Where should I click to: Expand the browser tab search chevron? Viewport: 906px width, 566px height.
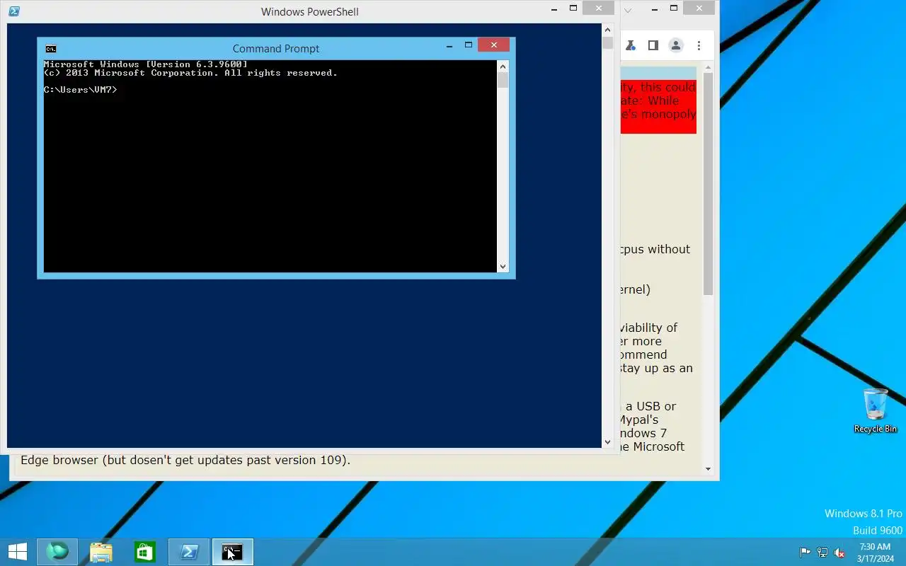pyautogui.click(x=628, y=10)
